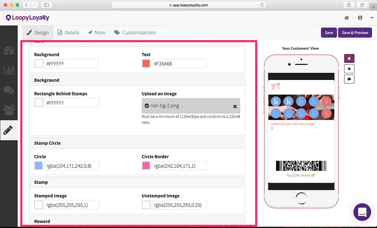377x228 pixels.
Task: Edit Stamped Image rgba(255,255,255,1) field
Action: pyautogui.click(x=71, y=205)
